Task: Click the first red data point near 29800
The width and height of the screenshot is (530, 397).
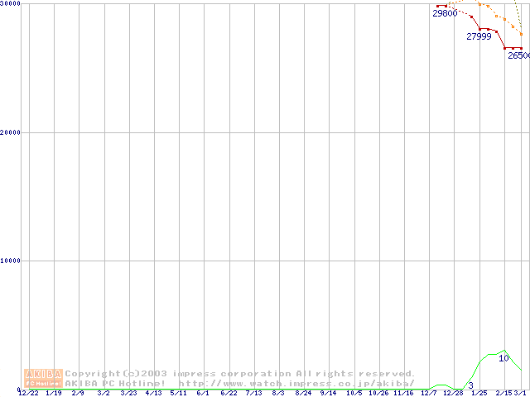Action: (x=438, y=7)
